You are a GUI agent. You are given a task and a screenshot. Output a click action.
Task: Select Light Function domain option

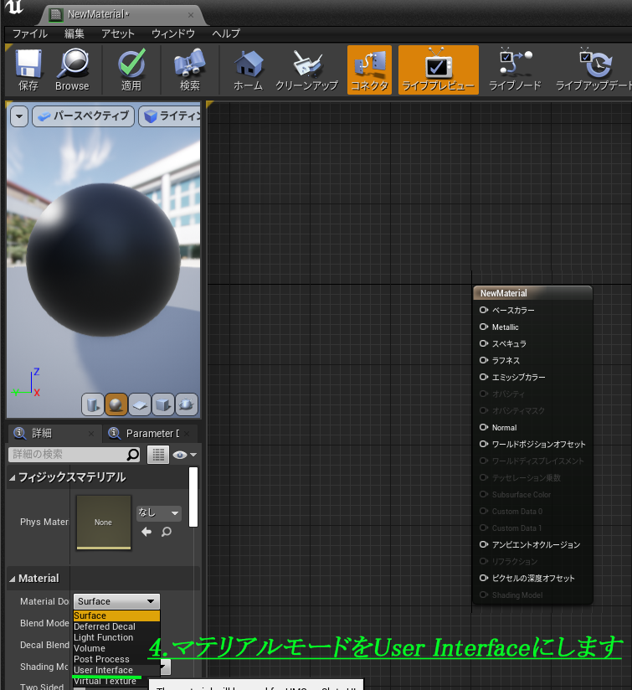(x=116, y=637)
